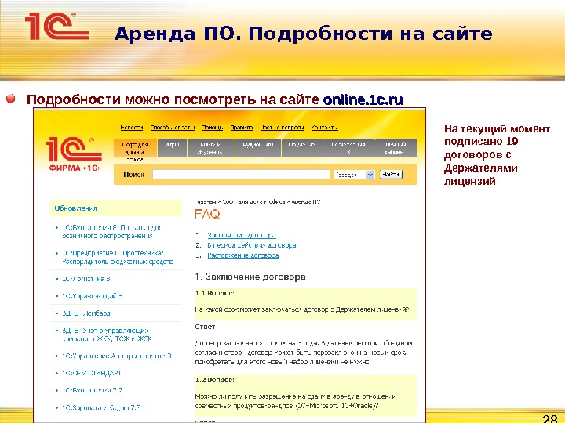Screen dimensions: 565x423
Task: Click the 1.2 Вопрос label
Action: [x=215, y=380]
